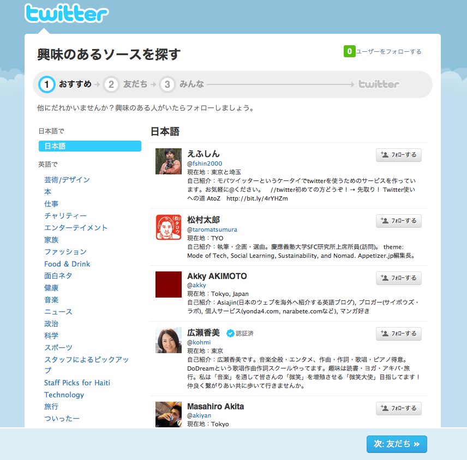This screenshot has height=460, width=467.
Task: Open the ファッション category
Action: (65, 252)
